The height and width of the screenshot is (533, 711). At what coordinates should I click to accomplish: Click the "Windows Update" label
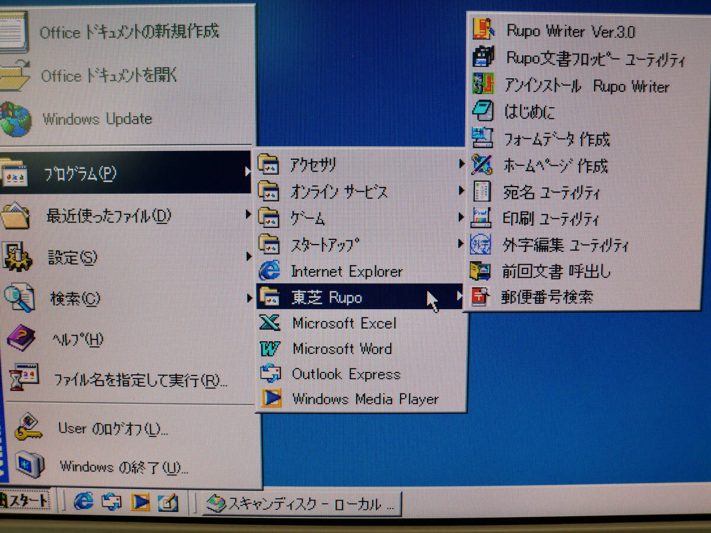(x=97, y=118)
